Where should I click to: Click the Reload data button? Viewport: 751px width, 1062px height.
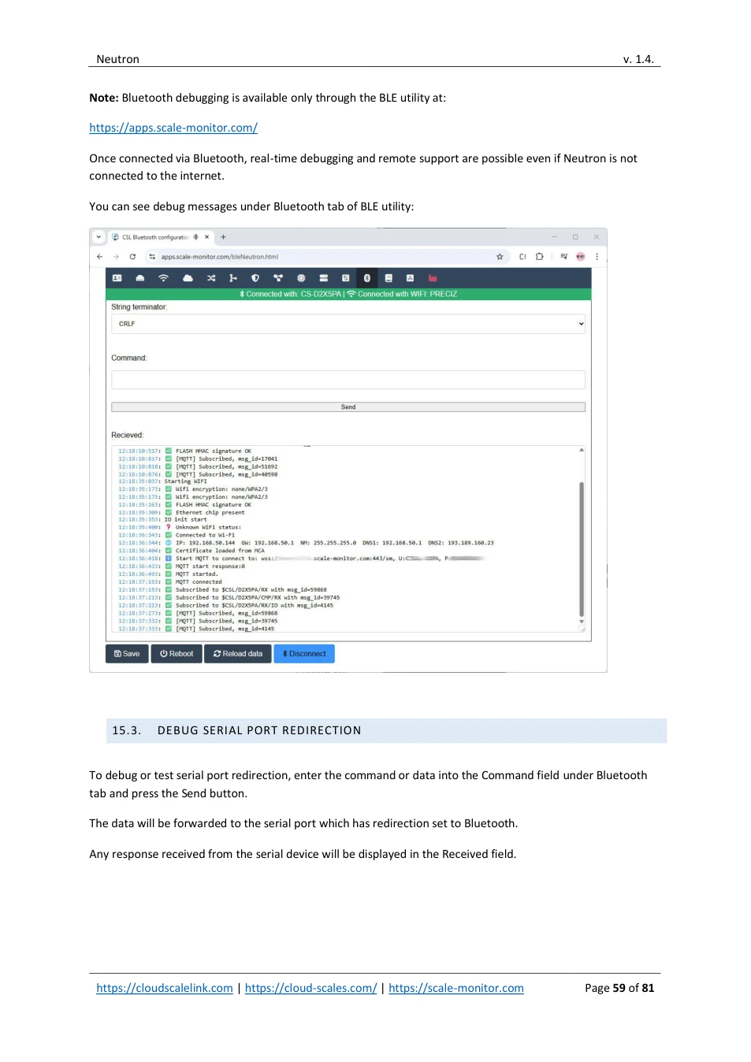[238, 654]
